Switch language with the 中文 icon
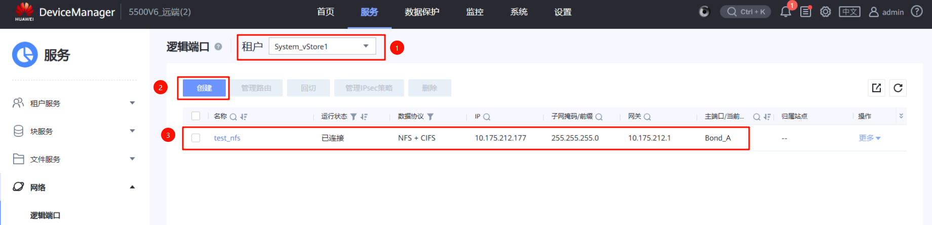932x225 pixels. coord(849,12)
